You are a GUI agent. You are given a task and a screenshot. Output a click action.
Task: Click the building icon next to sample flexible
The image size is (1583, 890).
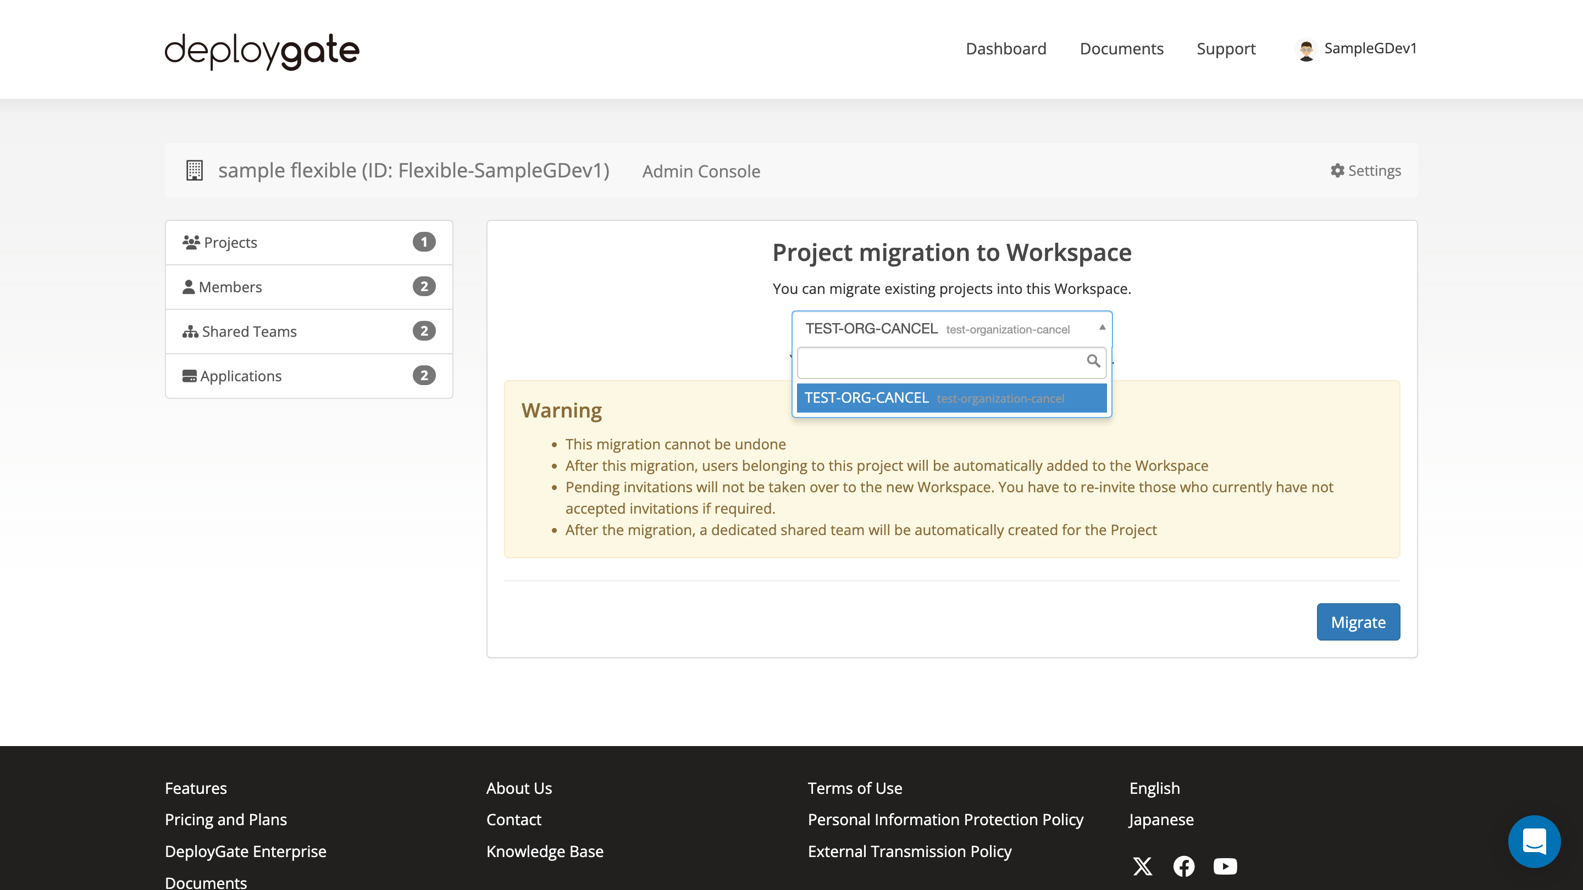[x=194, y=171]
